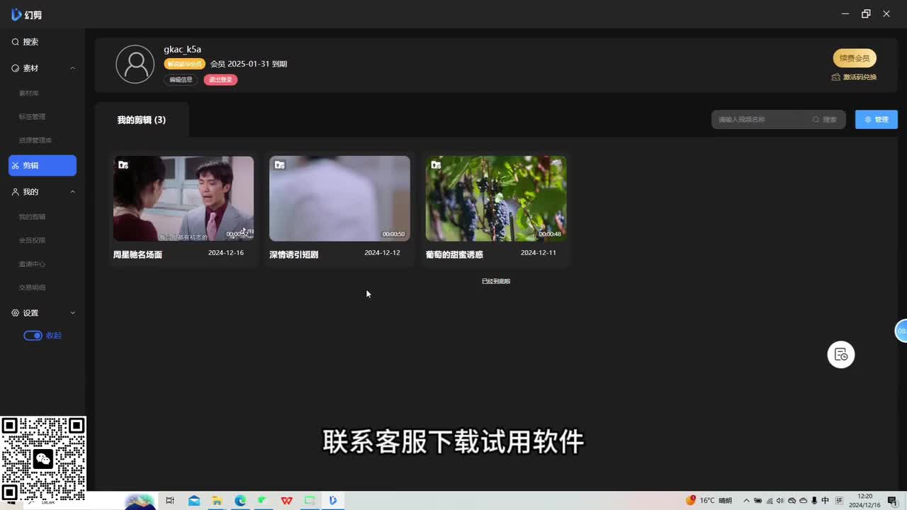This screenshot has width=907, height=510.
Task: Click folder icon on 葡萄的甜蜜诱惑 thumbnail
Action: (436, 165)
